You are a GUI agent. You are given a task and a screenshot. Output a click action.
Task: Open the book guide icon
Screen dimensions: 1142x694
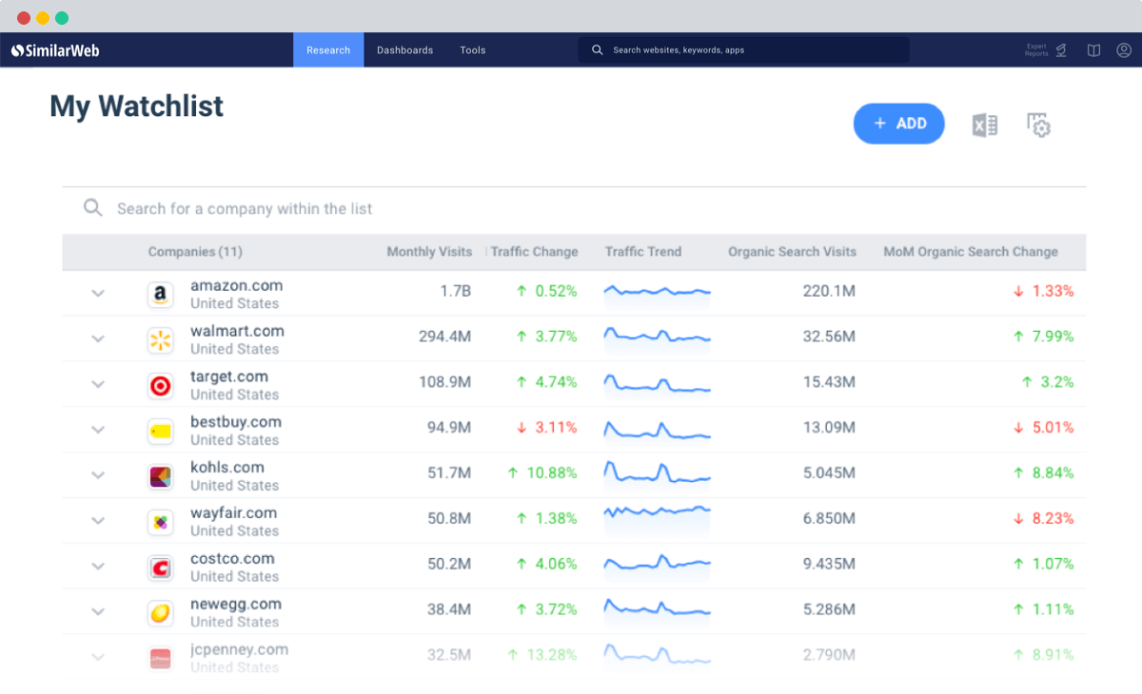coord(1094,50)
